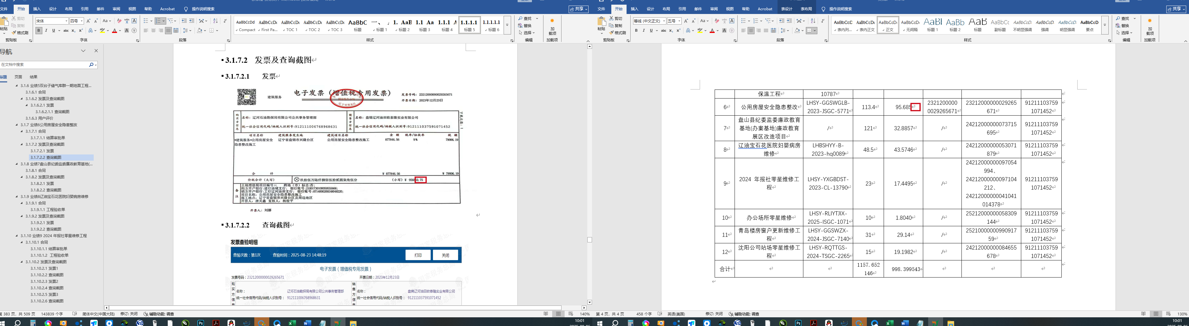Image resolution: width=1189 pixels, height=326 pixels.
Task: Increase indent in the left Word window
Action: pos(191,21)
